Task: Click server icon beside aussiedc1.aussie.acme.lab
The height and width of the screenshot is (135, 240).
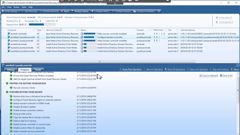Action: pyautogui.click(x=9, y=41)
